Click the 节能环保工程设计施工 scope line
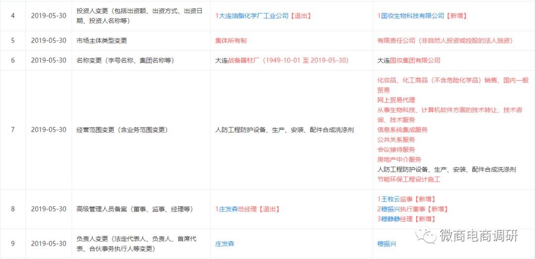This screenshot has height=259, width=535. click(409, 179)
